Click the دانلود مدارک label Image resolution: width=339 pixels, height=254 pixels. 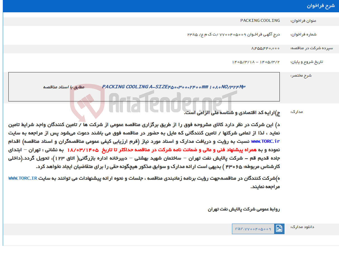tap(302, 227)
